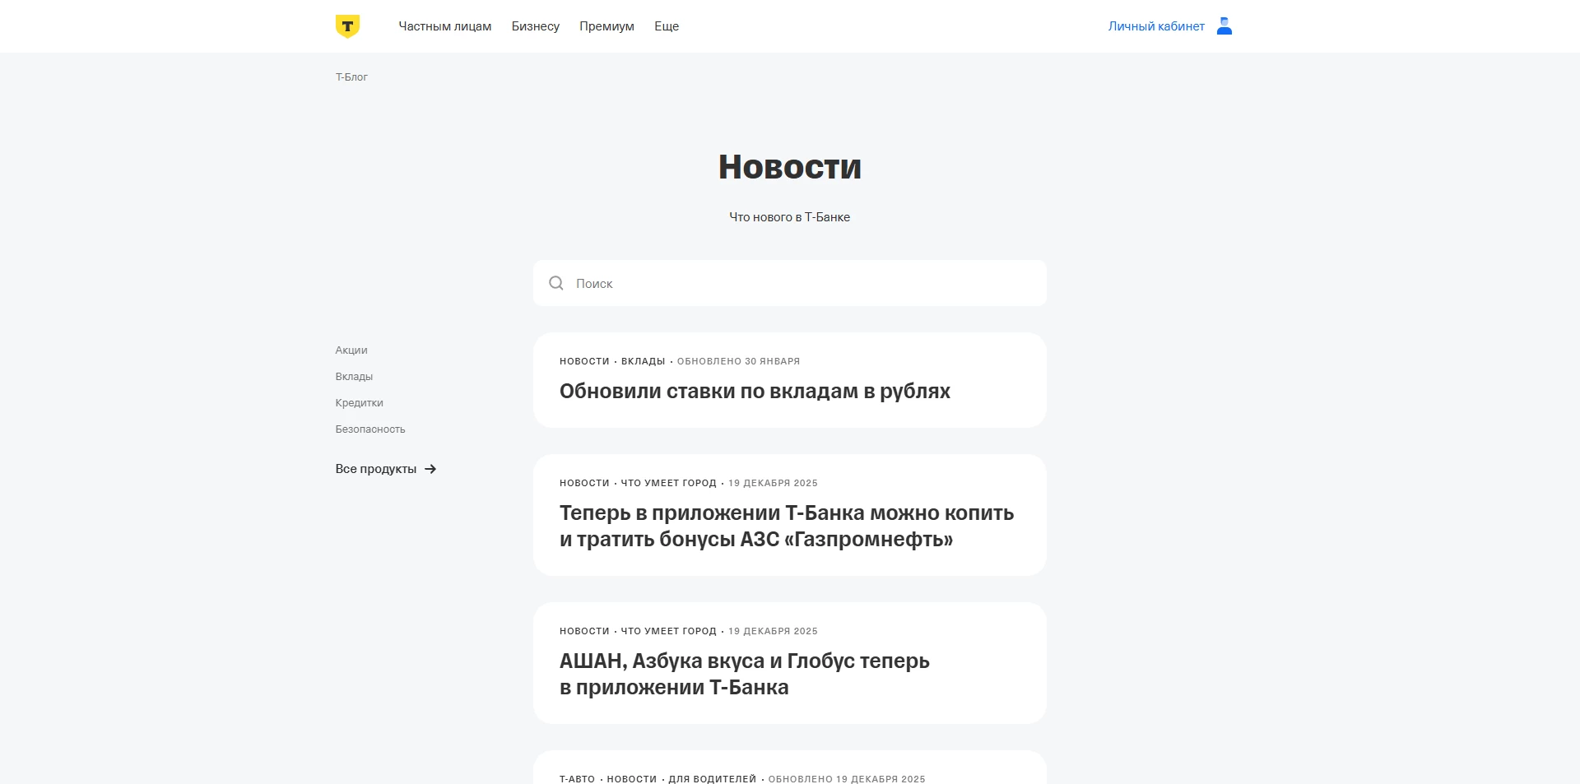Click ВКЛАДЫ tag on the first card
Viewport: 1580px width, 784px height.
coord(643,361)
